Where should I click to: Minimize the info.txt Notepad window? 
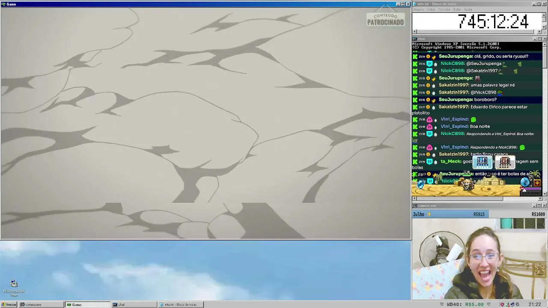[534, 4]
